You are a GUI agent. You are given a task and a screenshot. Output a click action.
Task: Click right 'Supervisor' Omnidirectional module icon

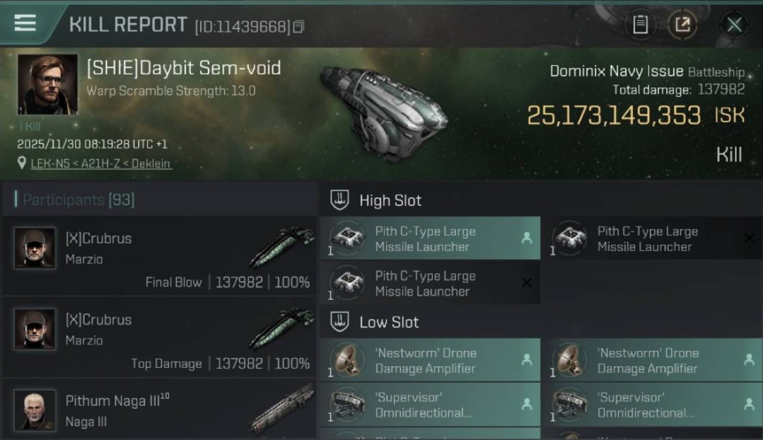pos(569,404)
